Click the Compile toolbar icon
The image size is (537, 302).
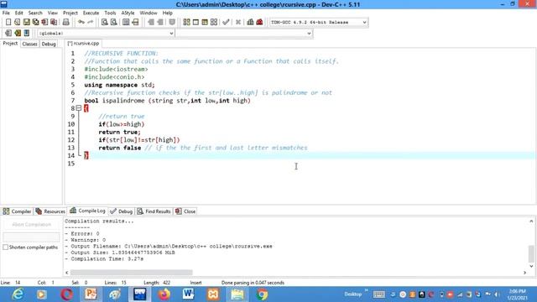click(x=186, y=22)
